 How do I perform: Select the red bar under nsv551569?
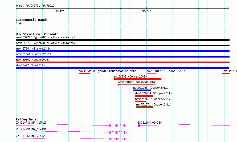pos(141,102)
